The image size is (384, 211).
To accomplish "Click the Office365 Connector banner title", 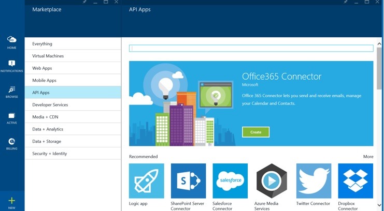I will [281, 77].
